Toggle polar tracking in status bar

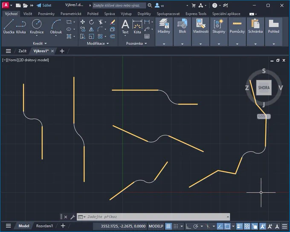pyautogui.click(x=196, y=226)
